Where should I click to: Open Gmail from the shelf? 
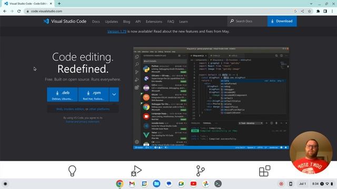coord(132,184)
